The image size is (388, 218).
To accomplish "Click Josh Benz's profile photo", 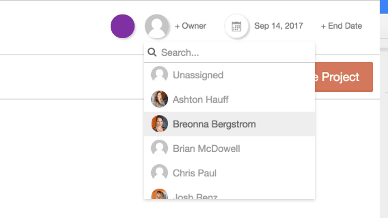I will click(159, 194).
